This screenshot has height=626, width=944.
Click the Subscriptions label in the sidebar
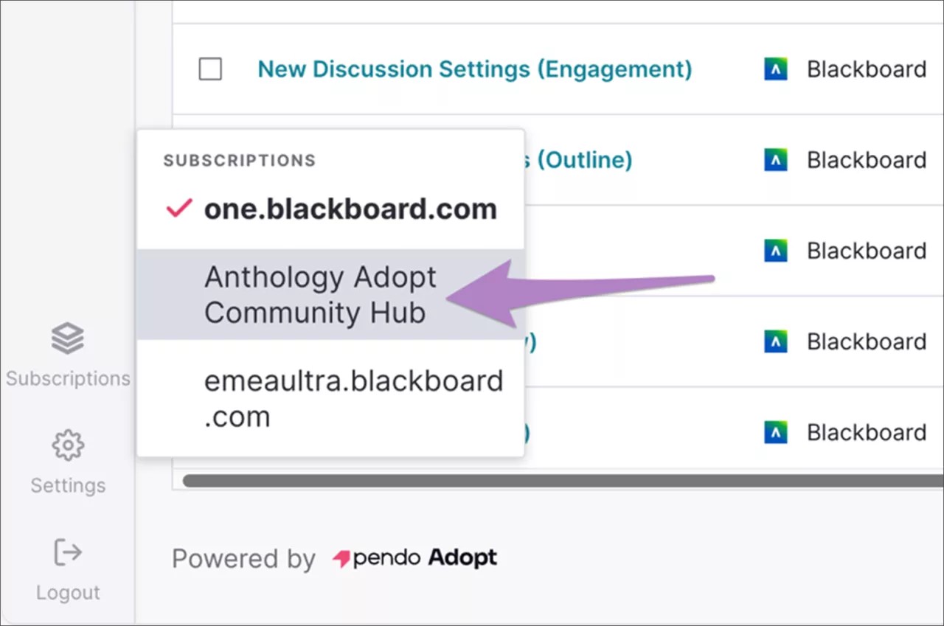[x=67, y=378]
